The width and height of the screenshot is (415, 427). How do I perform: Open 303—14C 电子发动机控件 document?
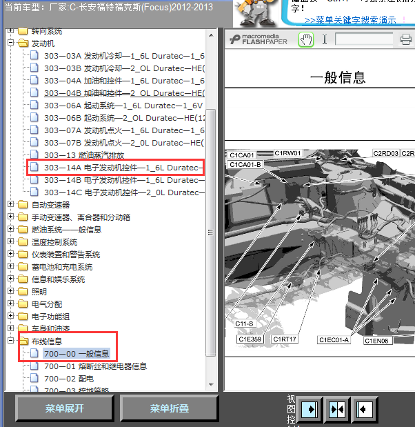124,192
